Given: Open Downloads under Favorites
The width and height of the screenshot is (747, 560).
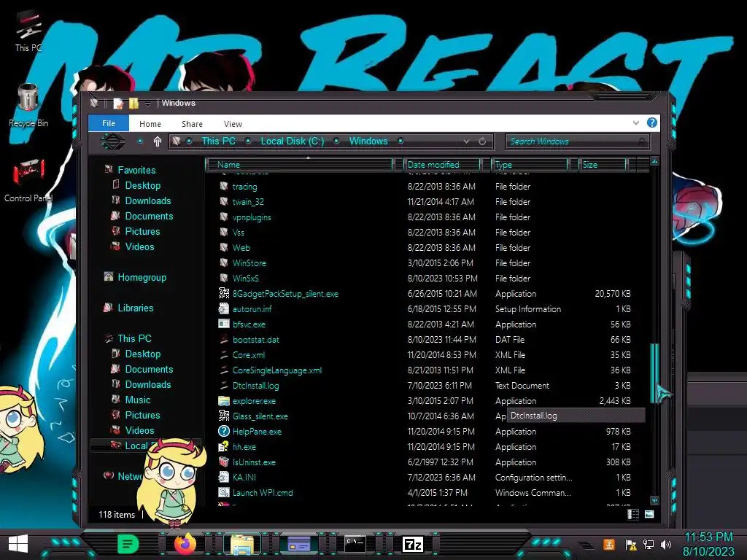Looking at the screenshot, I should 147,201.
